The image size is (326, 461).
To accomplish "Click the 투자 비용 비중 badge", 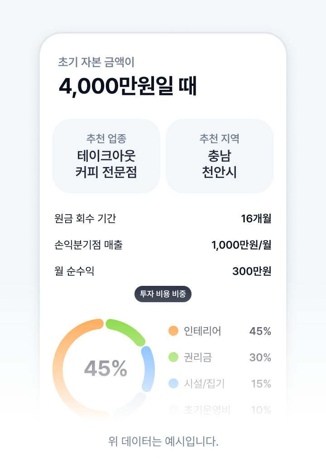I will point(163,294).
